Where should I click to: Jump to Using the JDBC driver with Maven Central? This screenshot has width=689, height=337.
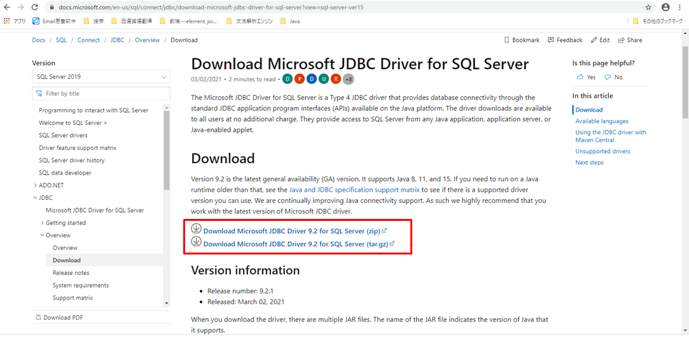(610, 136)
